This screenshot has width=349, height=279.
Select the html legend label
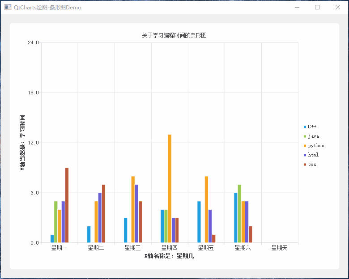pos(313,155)
